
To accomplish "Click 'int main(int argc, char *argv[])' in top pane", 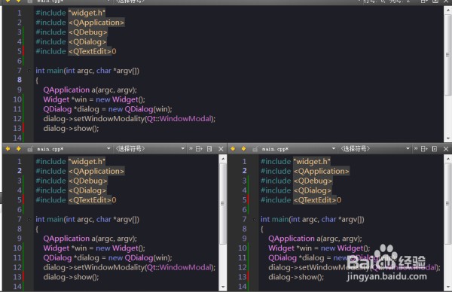I will (x=87, y=71).
